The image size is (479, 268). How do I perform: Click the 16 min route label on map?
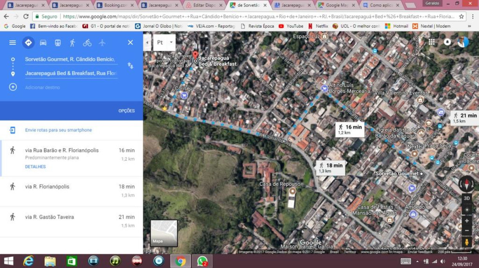tap(350, 129)
